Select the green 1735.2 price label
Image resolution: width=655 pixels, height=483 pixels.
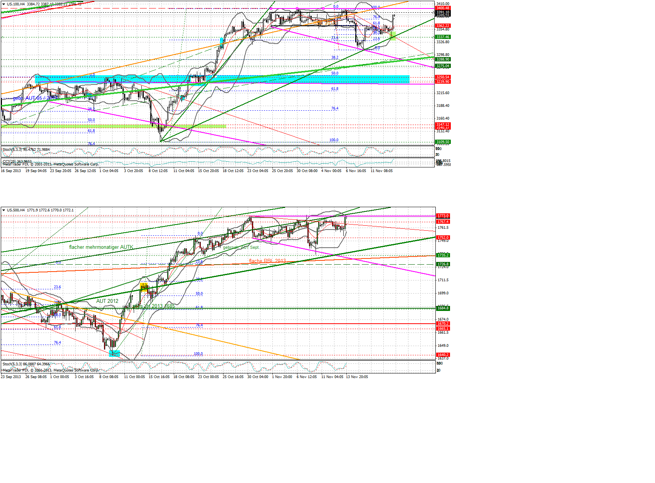443,255
